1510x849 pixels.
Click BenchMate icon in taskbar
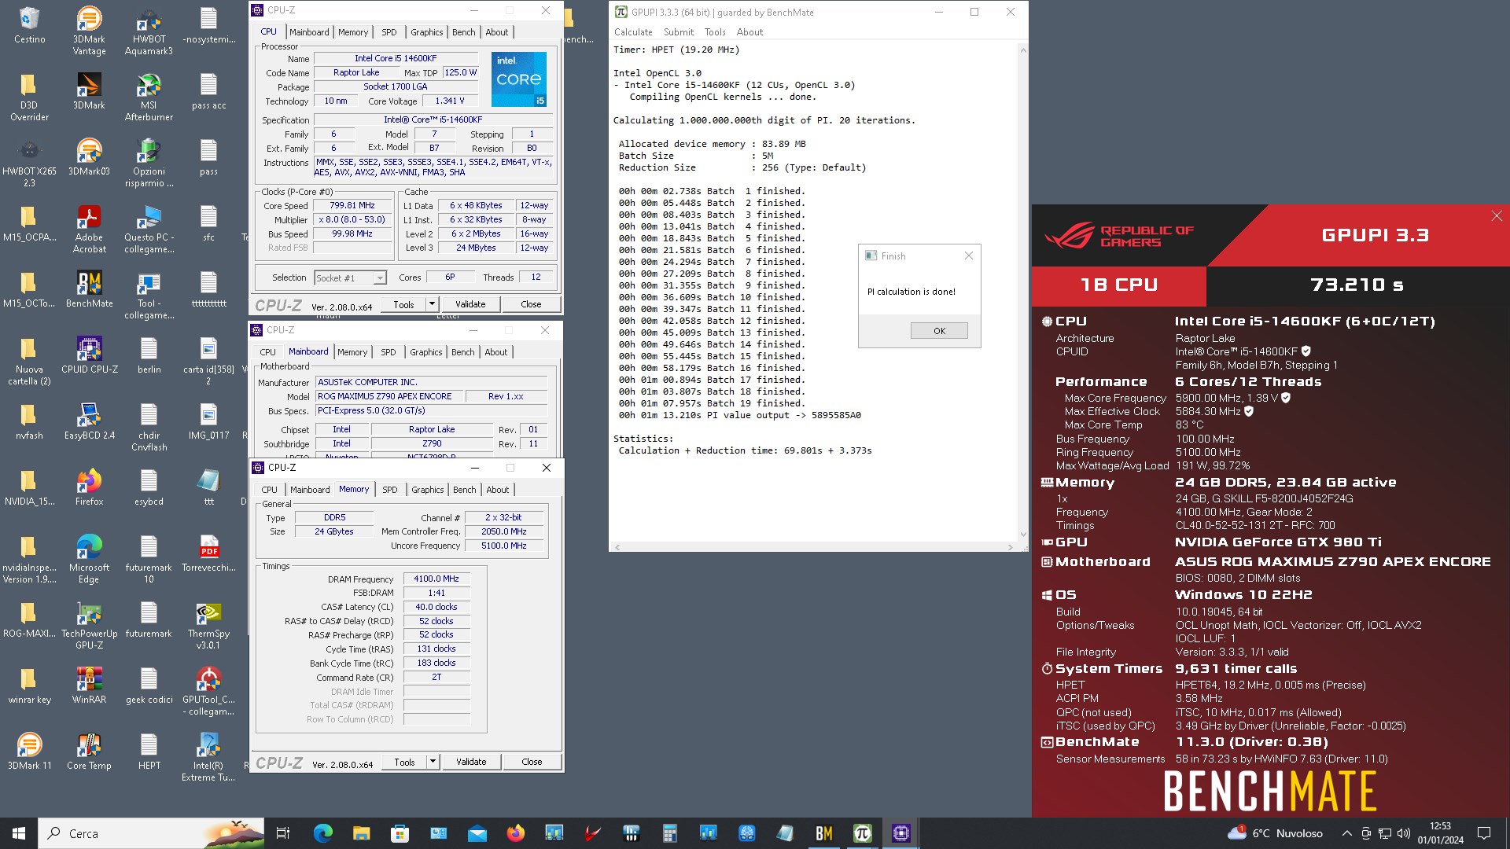click(823, 833)
